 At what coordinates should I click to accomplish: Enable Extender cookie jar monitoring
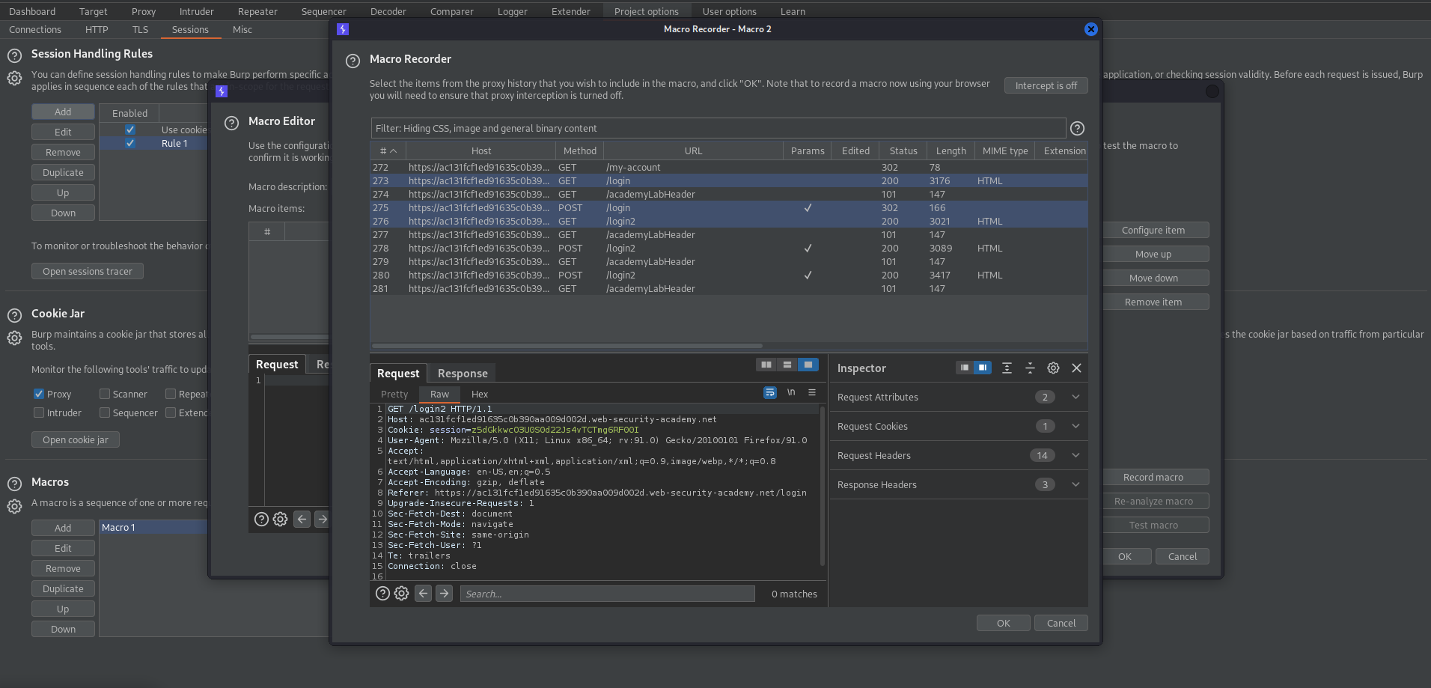coord(171,413)
